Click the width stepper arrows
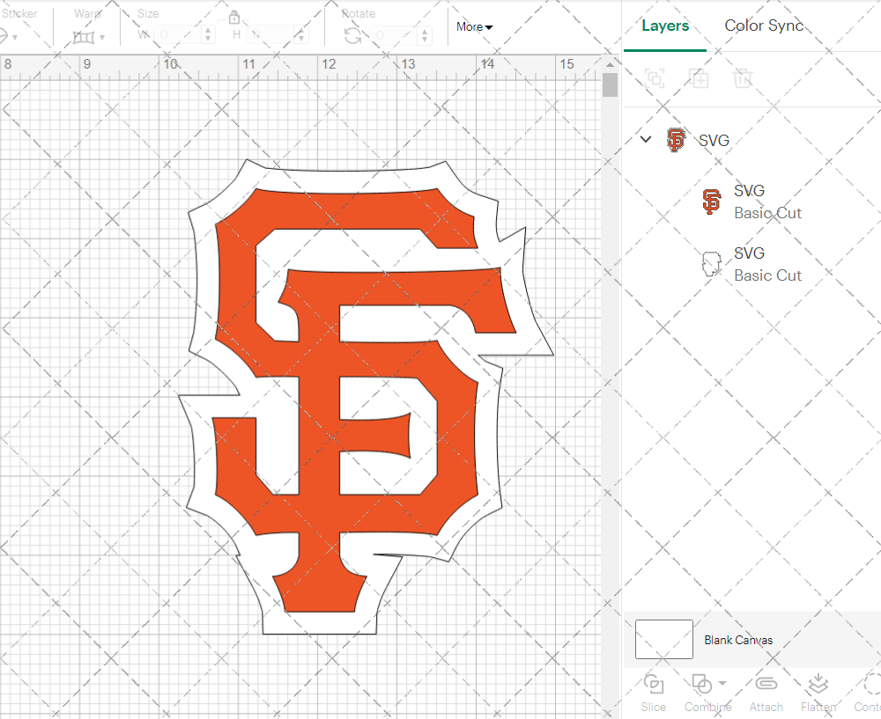 (209, 35)
